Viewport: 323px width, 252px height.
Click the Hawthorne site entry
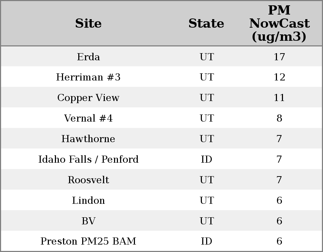point(88,139)
